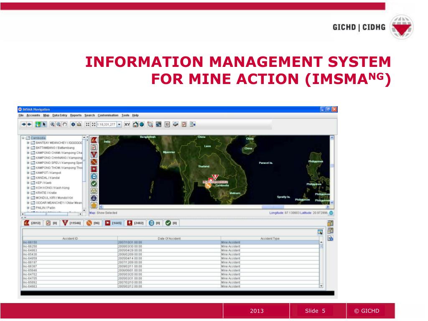This screenshot has width=428, height=321.
Task: Click the tree panel horizontal scrollbar
Action: pyautogui.click(x=51, y=214)
